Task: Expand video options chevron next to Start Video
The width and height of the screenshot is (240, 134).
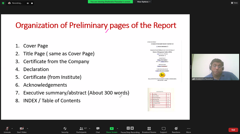Action: [x=27, y=128]
